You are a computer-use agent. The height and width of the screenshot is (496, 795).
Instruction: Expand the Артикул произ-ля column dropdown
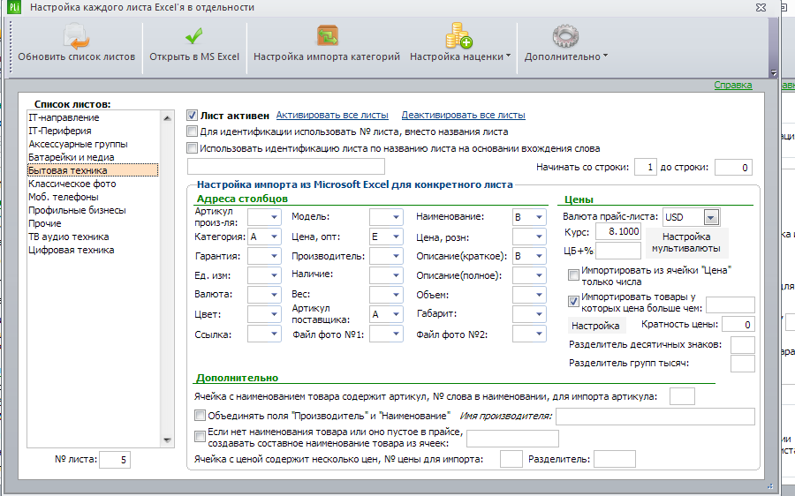click(x=274, y=217)
